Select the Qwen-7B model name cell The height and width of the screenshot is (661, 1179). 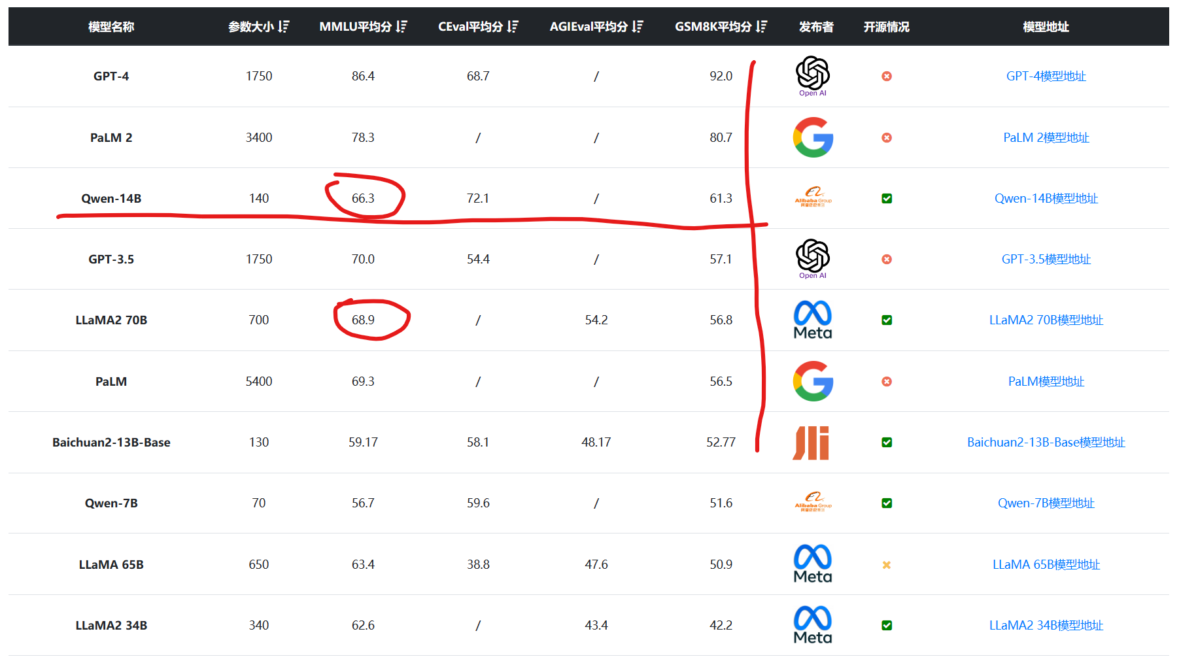(x=111, y=503)
